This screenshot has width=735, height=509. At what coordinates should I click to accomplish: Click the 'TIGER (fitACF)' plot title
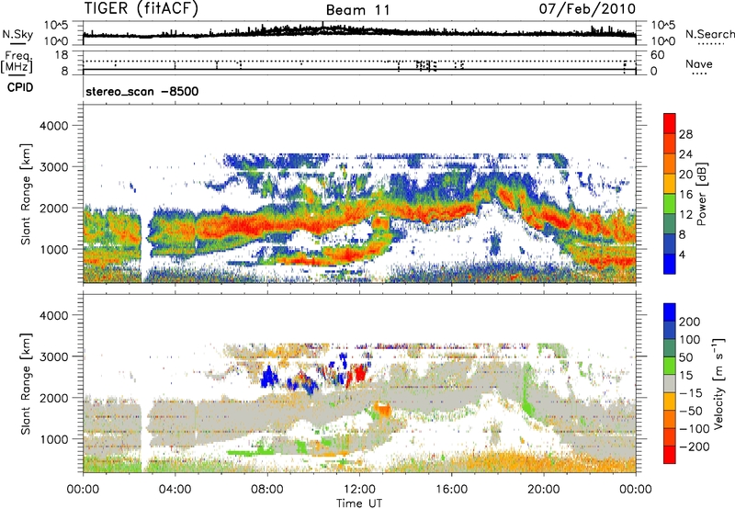(141, 8)
